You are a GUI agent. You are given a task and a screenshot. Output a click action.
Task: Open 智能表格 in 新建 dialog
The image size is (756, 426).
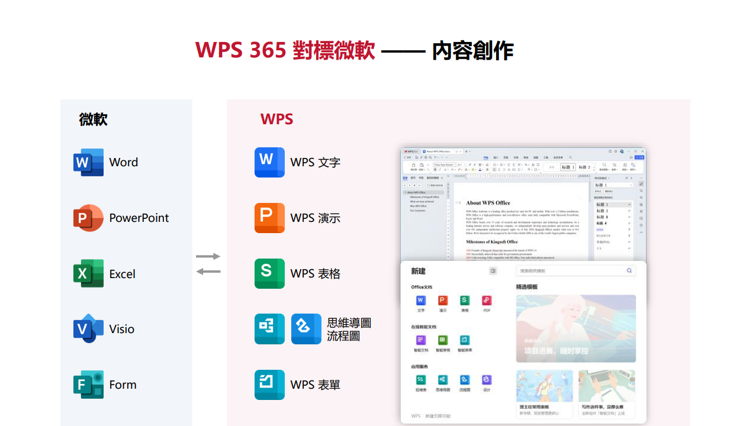[443, 343]
